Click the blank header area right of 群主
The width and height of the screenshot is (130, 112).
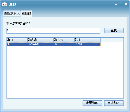click(112, 40)
